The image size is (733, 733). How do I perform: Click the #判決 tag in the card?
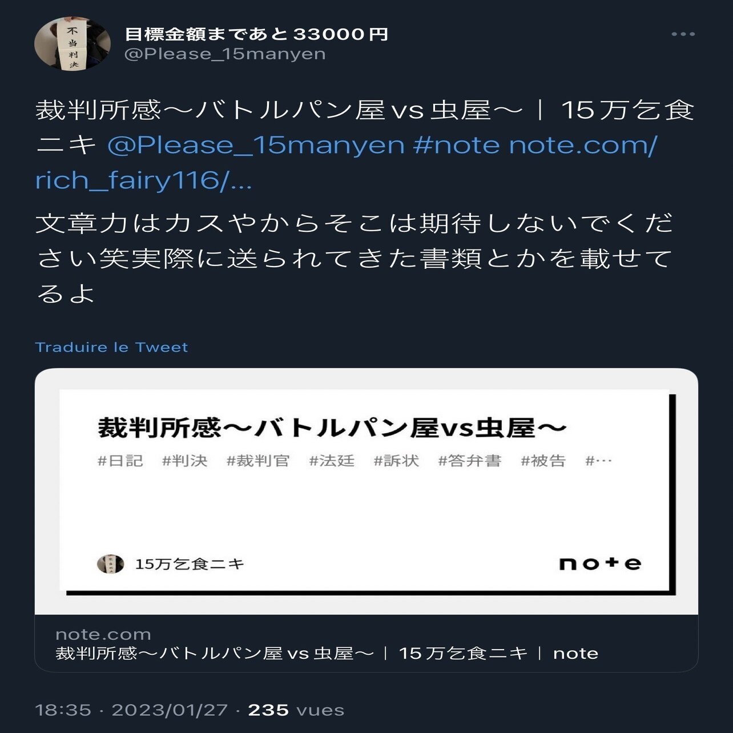pos(184,461)
